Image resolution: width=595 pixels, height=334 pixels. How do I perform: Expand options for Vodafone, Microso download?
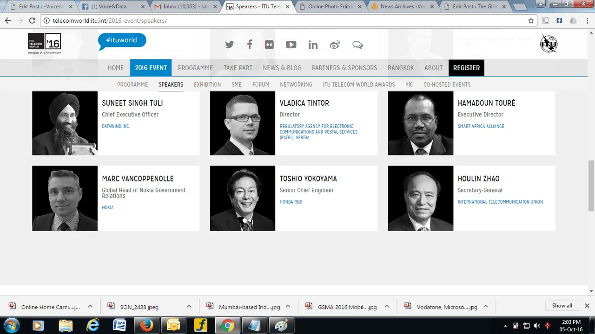coord(485,306)
